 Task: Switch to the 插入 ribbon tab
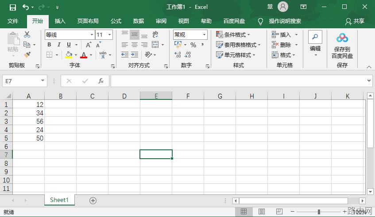(60, 21)
